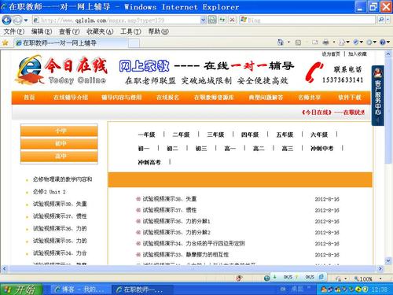Click the vertical scrollbar down arrow
This screenshot has width=393, height=295.
[388, 260]
